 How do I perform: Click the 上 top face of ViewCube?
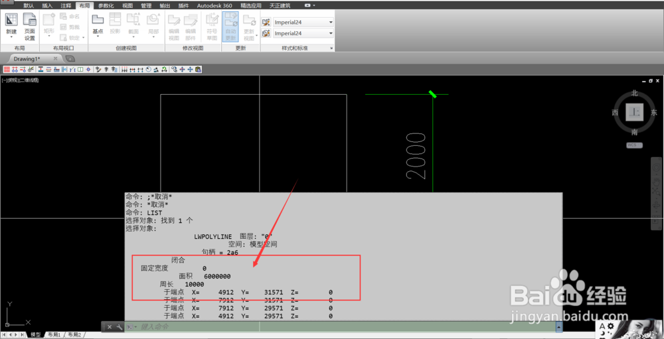tap(634, 112)
